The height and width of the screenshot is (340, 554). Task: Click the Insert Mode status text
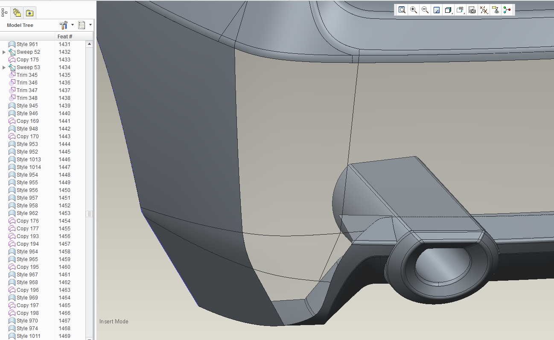pos(114,322)
